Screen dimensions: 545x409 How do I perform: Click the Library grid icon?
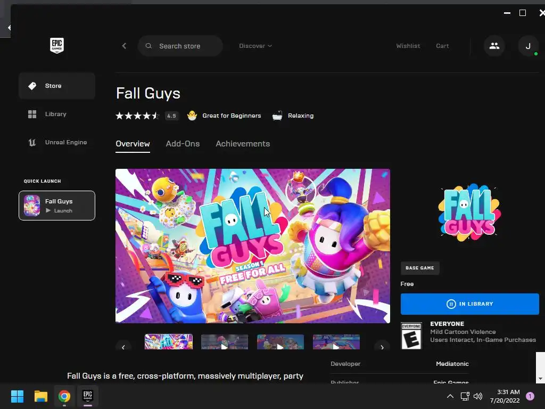[32, 114]
